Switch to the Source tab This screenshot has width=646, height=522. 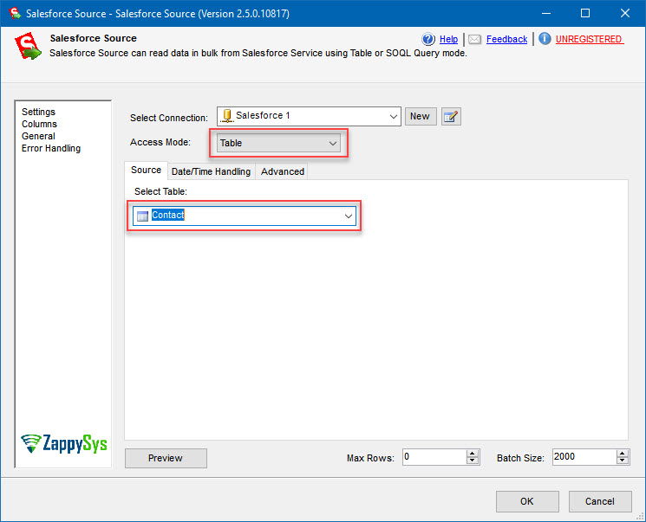(x=146, y=171)
